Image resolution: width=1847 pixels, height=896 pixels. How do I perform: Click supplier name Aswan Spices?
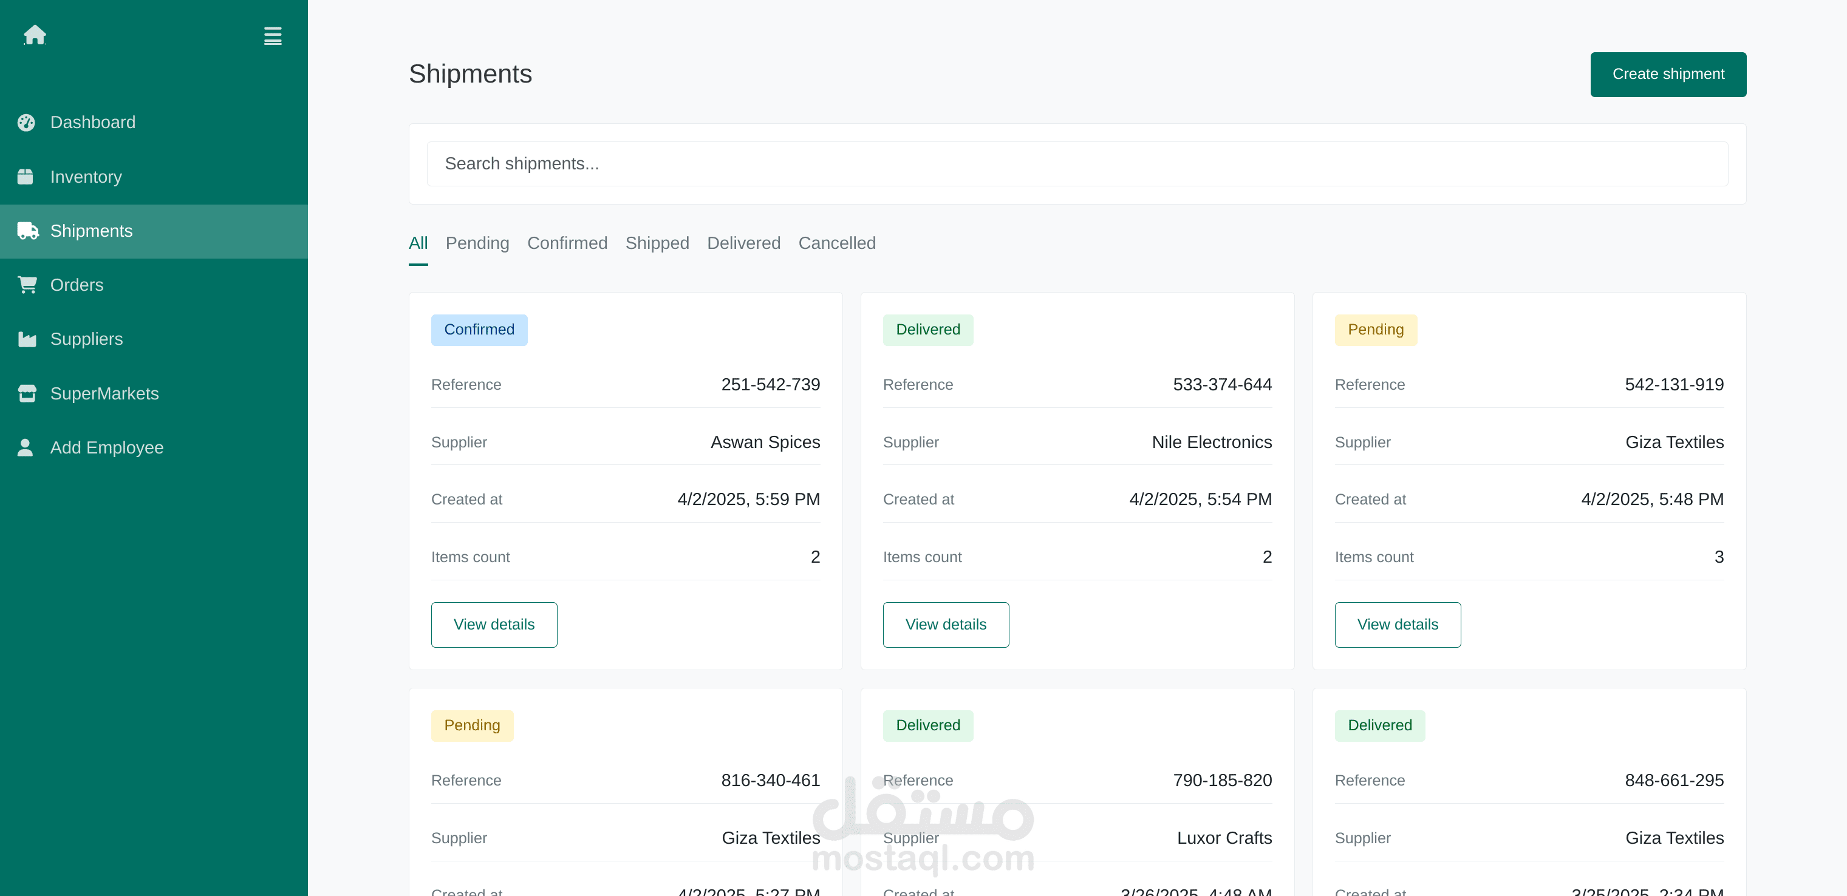pos(765,443)
